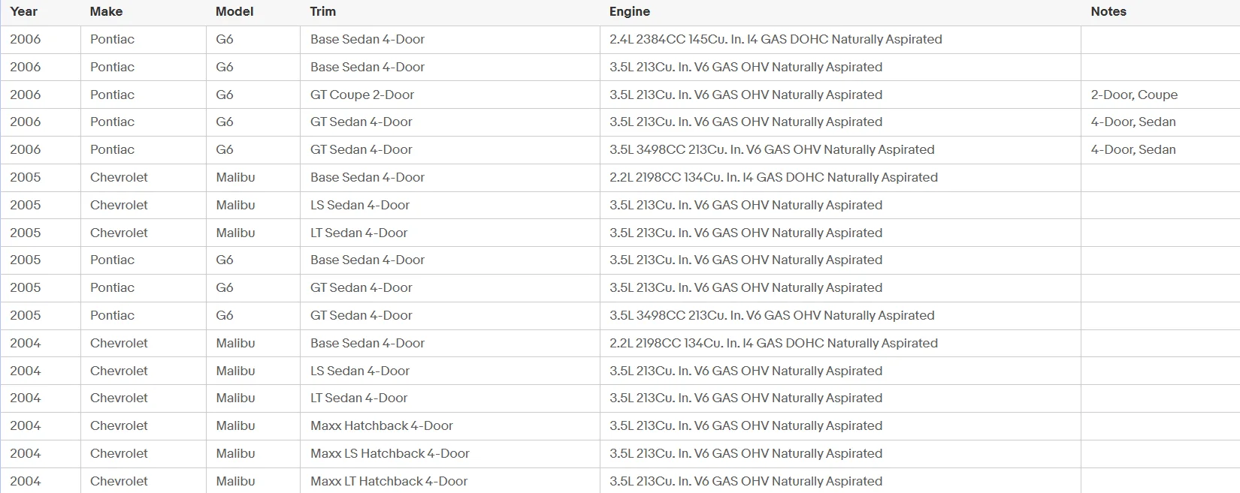Click the 2004 Malibu "2.2L 2198CC" engine cell
The width and height of the screenshot is (1240, 493).
click(773, 343)
